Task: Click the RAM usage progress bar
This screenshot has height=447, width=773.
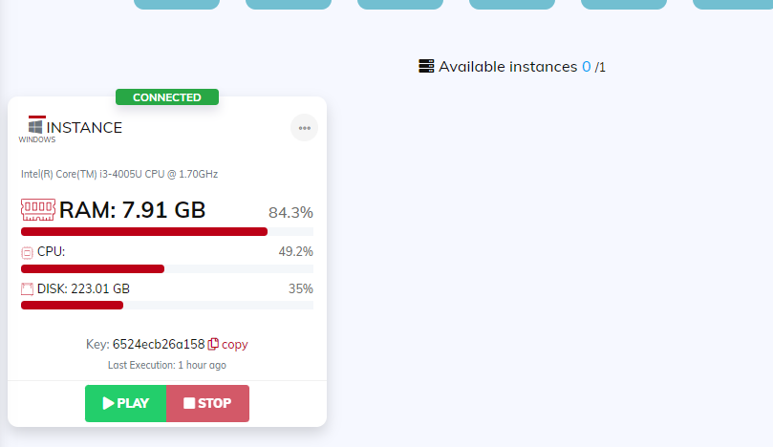Action: (166, 231)
